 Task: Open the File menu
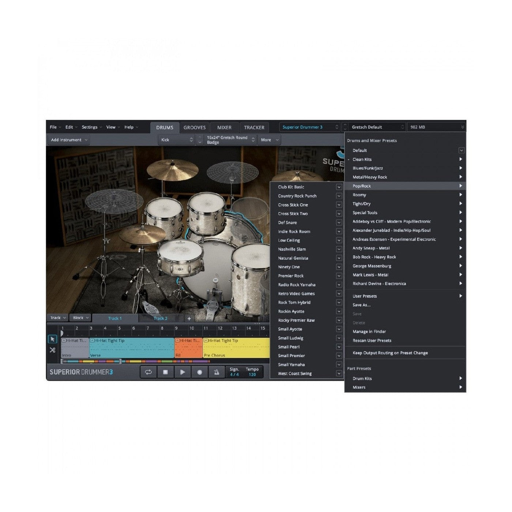coord(55,127)
